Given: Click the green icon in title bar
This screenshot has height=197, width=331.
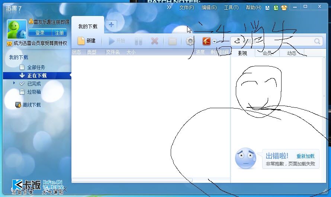Looking at the screenshot, I should (x=276, y=8).
